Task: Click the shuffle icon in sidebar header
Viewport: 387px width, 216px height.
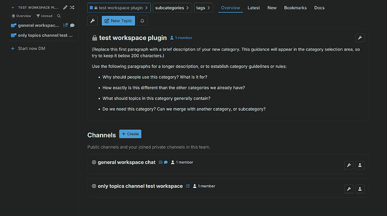Action: pos(72,7)
